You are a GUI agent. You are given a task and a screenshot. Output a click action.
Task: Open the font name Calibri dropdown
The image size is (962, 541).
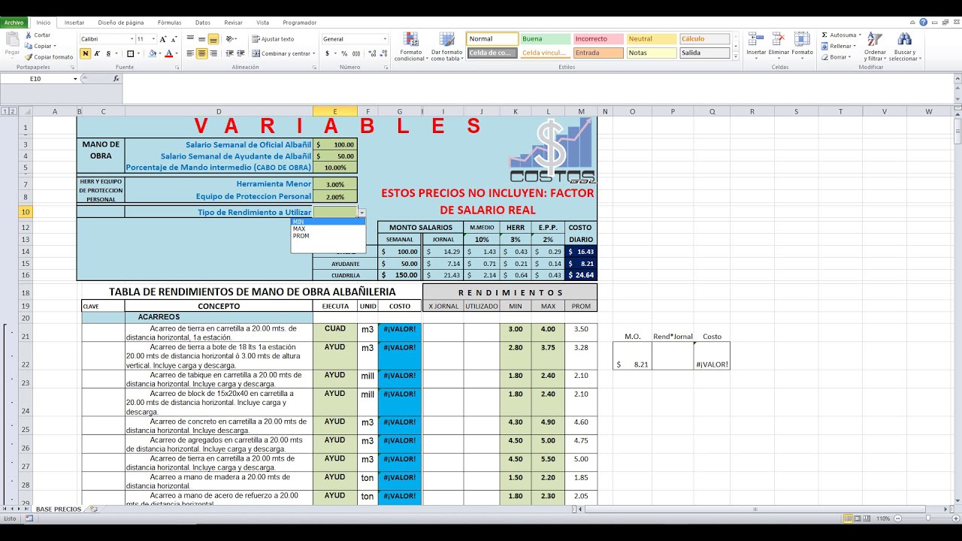(x=132, y=39)
